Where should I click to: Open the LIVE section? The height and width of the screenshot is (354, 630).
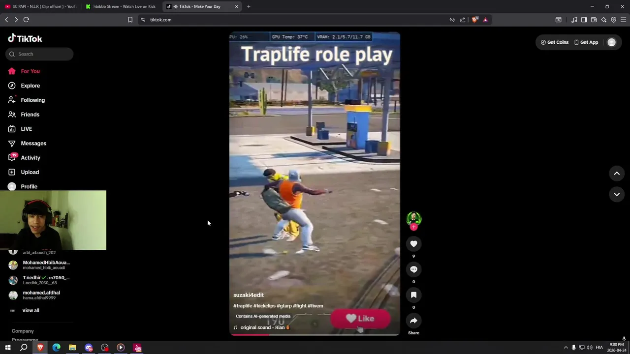click(x=20, y=129)
